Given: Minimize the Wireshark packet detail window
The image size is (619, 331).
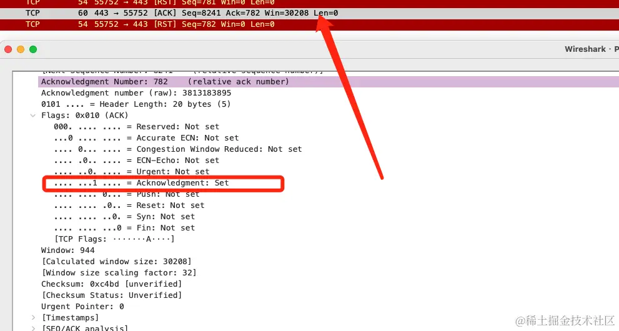Looking at the screenshot, I should pyautogui.click(x=21, y=49).
